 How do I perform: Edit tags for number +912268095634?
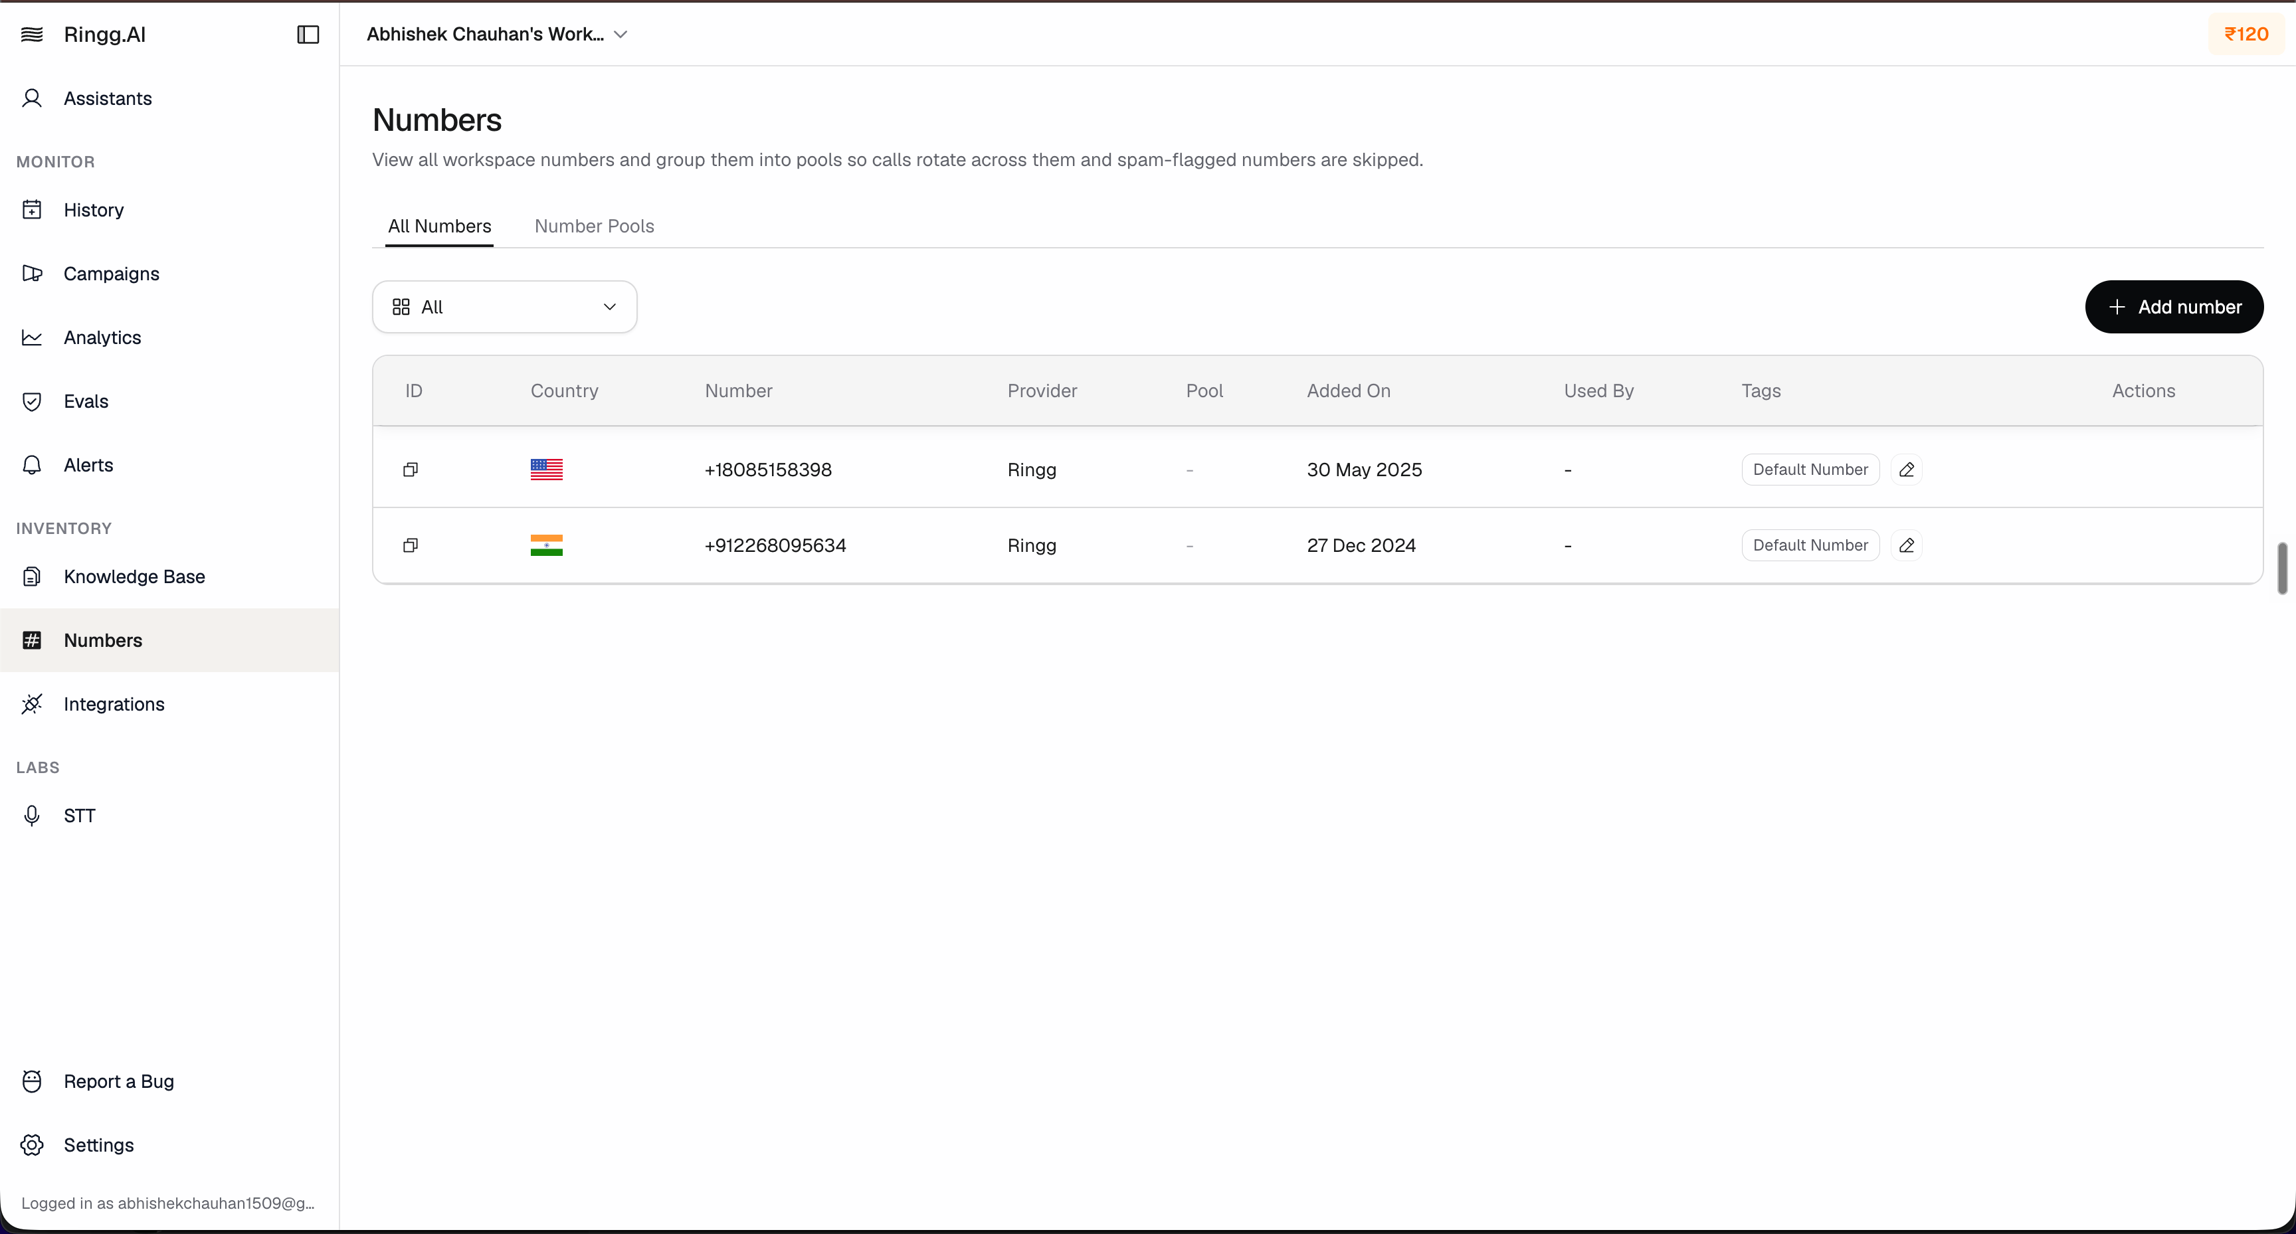(1907, 545)
